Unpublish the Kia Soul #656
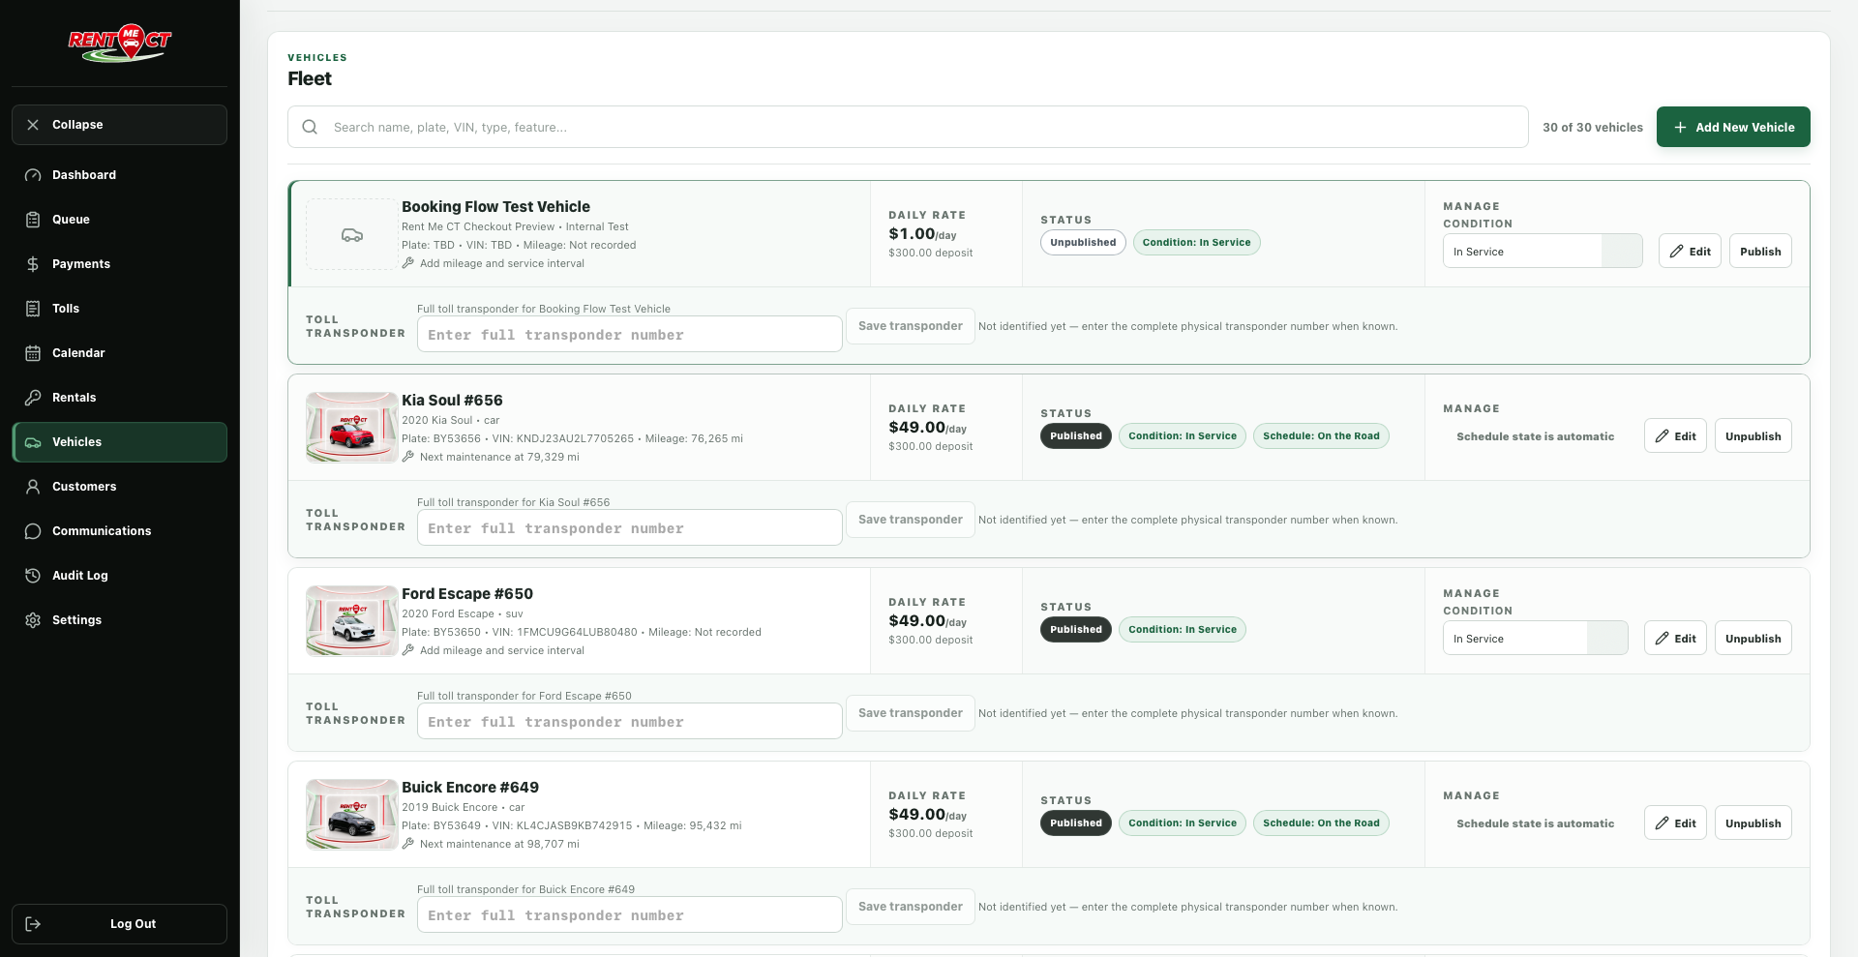This screenshot has width=1858, height=957. pyautogui.click(x=1753, y=436)
